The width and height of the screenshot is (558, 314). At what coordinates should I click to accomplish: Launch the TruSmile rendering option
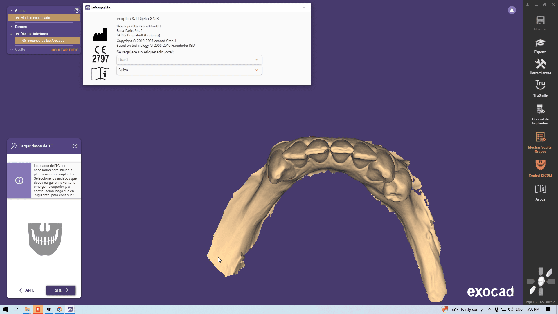[540, 88]
